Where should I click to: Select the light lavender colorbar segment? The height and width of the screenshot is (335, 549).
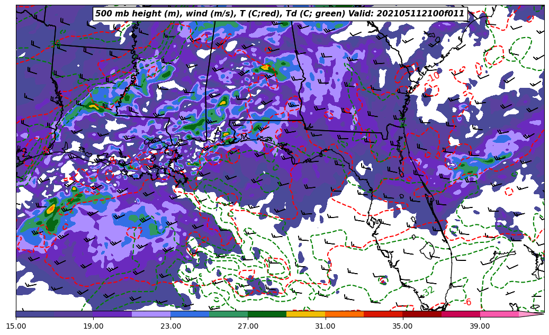[151, 314]
